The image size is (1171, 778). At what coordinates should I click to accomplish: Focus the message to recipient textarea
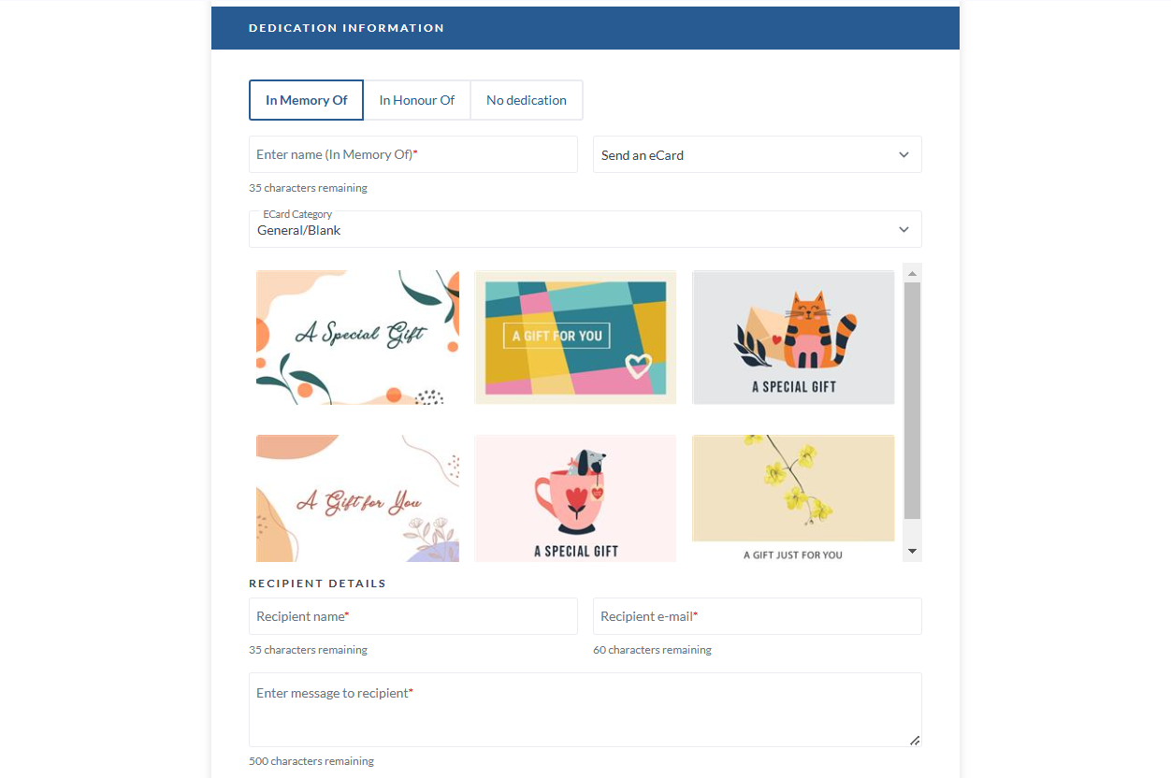tap(585, 710)
